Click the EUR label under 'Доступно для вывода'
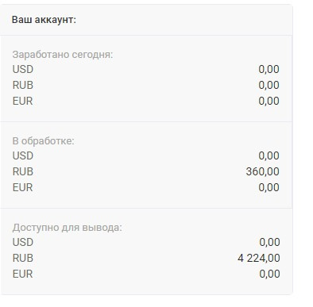 [22, 274]
